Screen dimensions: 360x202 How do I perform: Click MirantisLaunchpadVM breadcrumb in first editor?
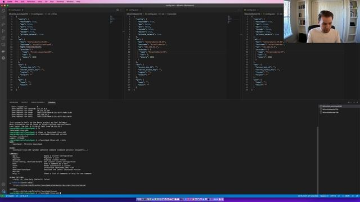point(19,14)
